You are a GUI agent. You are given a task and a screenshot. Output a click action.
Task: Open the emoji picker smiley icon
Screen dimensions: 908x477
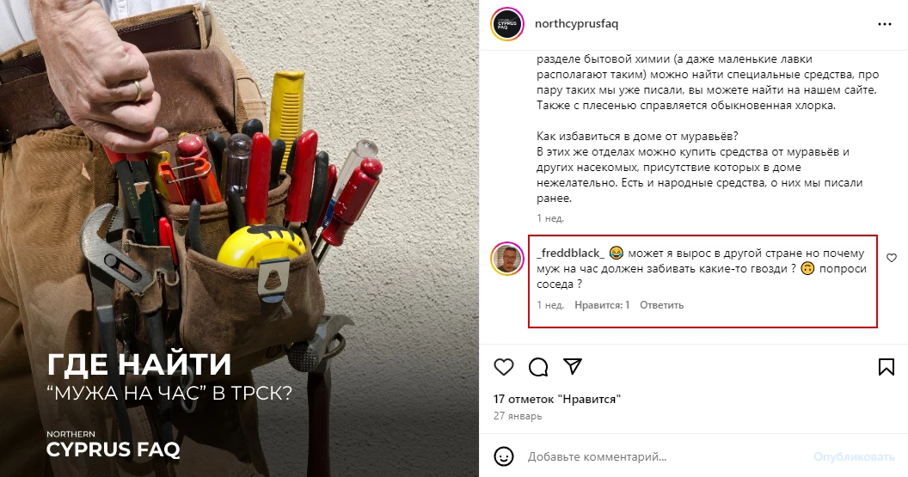pos(504,456)
